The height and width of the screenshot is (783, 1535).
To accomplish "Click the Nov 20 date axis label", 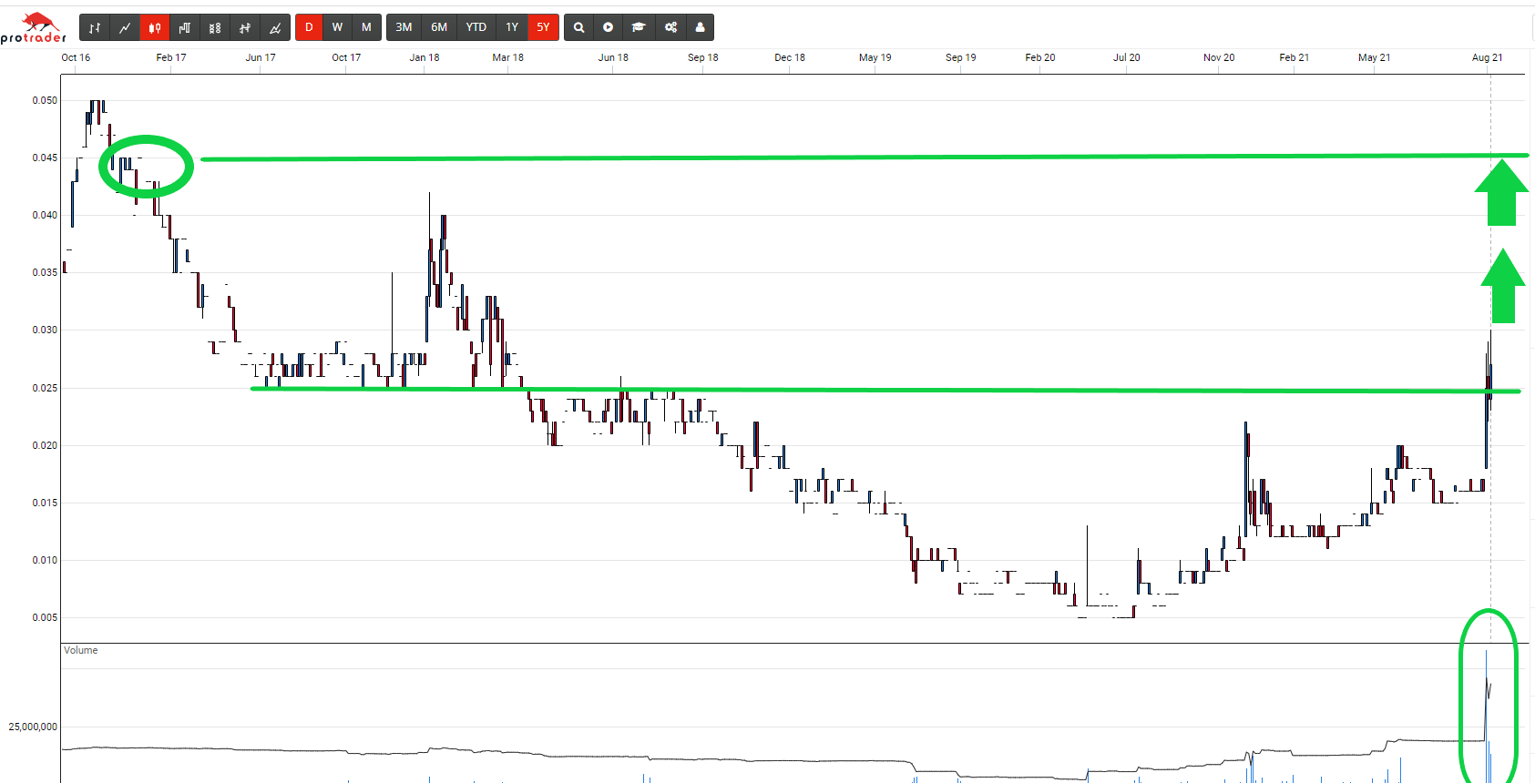I will tap(1219, 57).
